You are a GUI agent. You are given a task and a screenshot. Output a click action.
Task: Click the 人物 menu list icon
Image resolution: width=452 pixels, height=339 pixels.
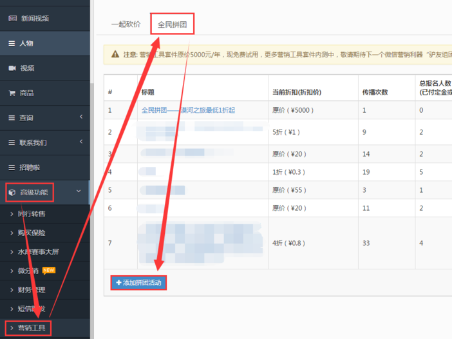pyautogui.click(x=12, y=44)
